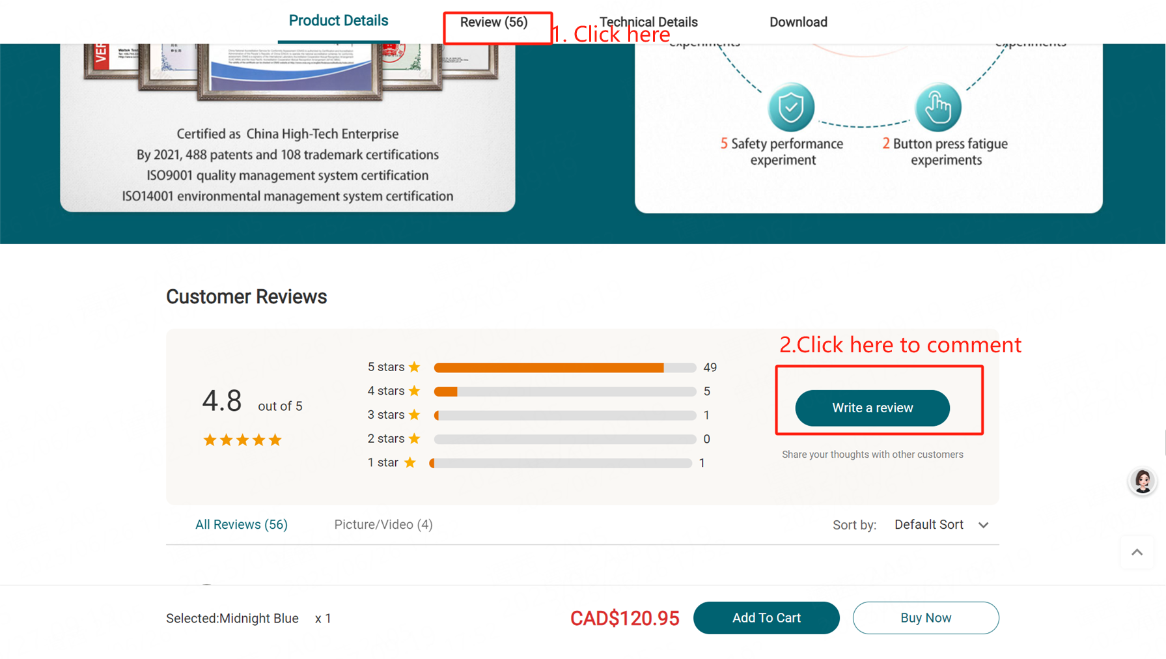Click the scroll-to-top arrow icon

point(1137,552)
